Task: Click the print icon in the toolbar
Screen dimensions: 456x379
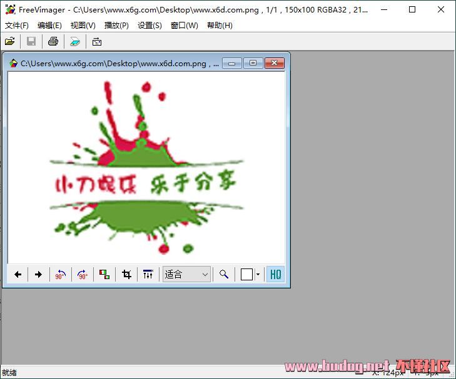Action: (x=53, y=42)
